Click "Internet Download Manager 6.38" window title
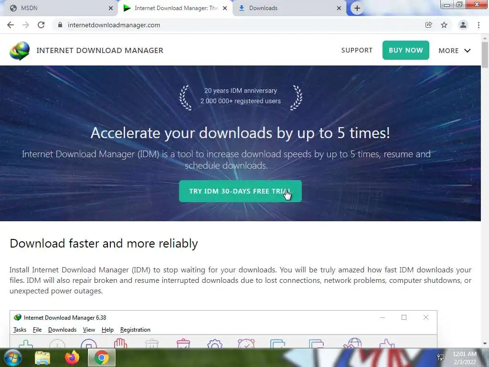Screen dimensions: 489x367 pyautogui.click(x=65, y=318)
